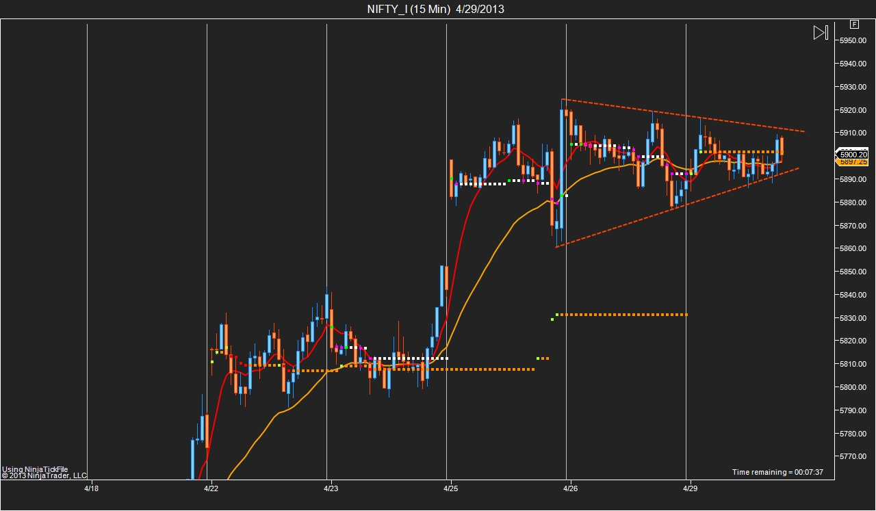Click the 5850 price axis label
876x511 pixels.
(854, 272)
